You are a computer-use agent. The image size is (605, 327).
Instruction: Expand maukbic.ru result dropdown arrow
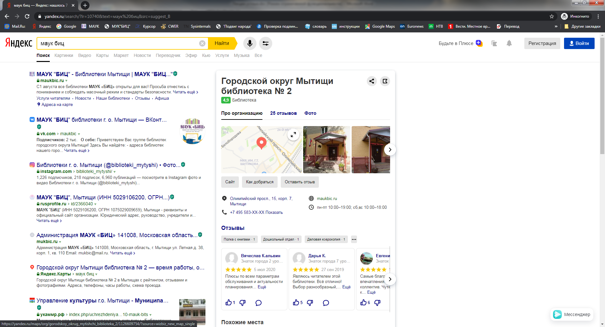pyautogui.click(x=66, y=81)
